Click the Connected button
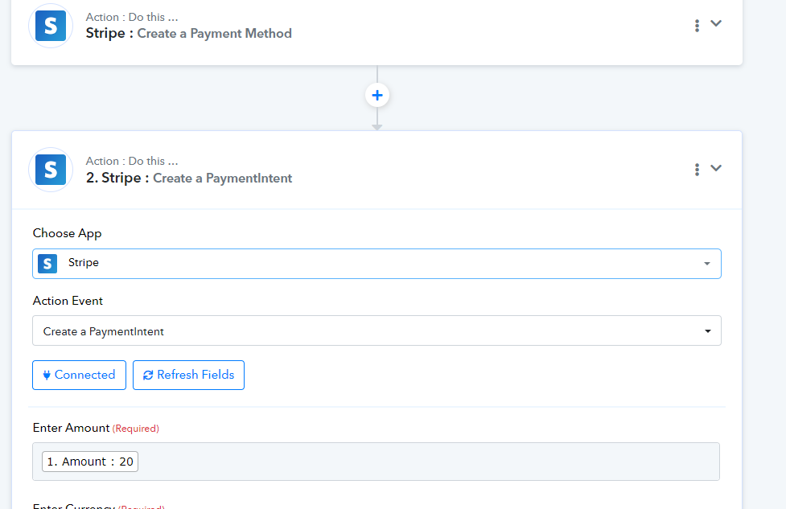 79,375
